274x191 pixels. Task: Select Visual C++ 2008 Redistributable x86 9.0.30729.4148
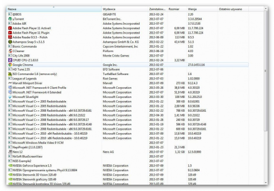(127, 124)
